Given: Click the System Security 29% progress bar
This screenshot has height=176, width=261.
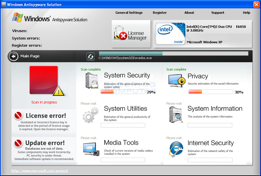Looking at the screenshot, I should click(123, 92).
